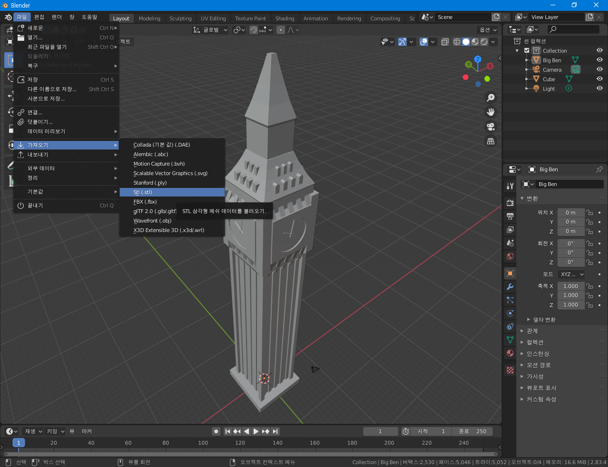Open the Particles properties tab icon
608x467 pixels.
pos(510,300)
